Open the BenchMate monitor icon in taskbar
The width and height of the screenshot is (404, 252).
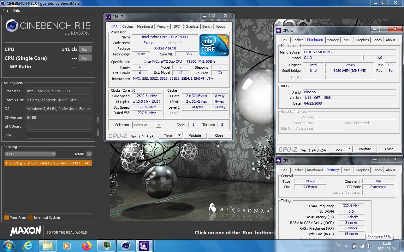pos(106,246)
